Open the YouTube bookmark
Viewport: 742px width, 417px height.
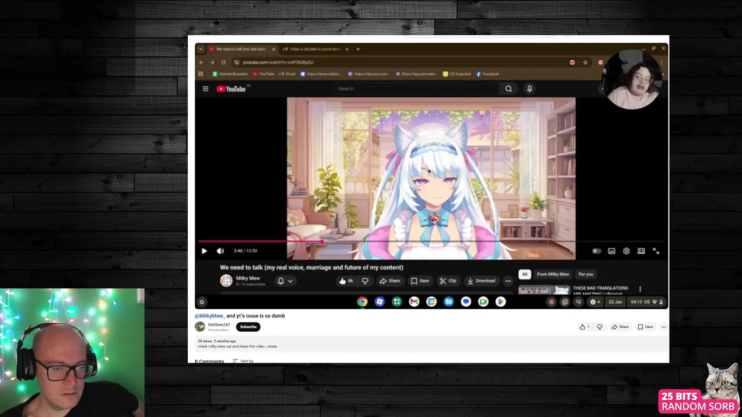[263, 74]
